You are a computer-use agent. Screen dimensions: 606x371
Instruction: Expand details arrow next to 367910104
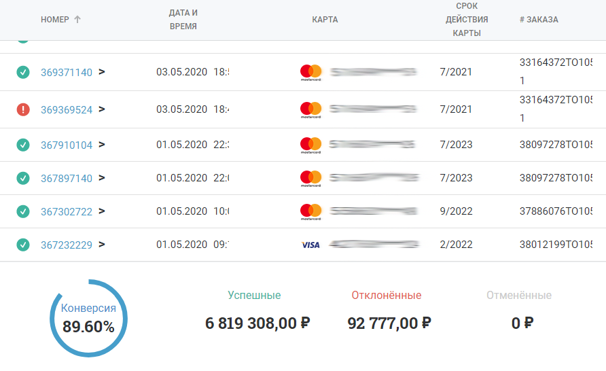[102, 144]
